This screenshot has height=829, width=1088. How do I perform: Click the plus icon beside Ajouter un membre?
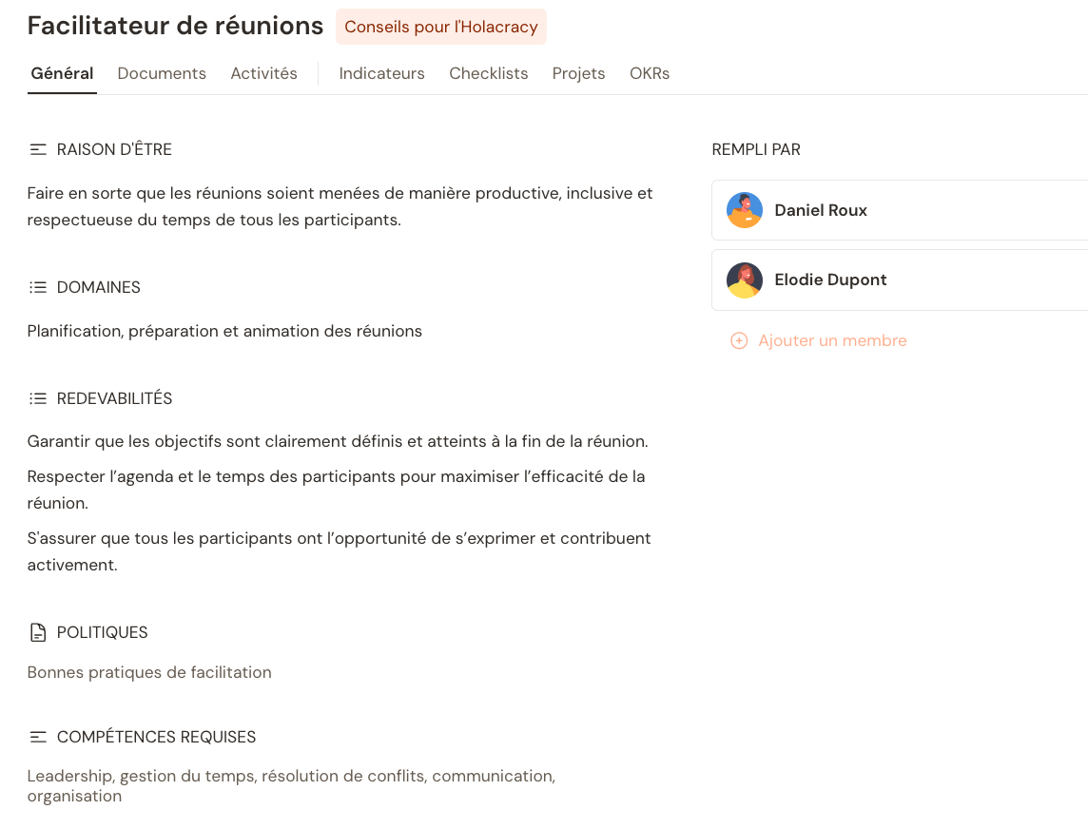click(x=739, y=340)
